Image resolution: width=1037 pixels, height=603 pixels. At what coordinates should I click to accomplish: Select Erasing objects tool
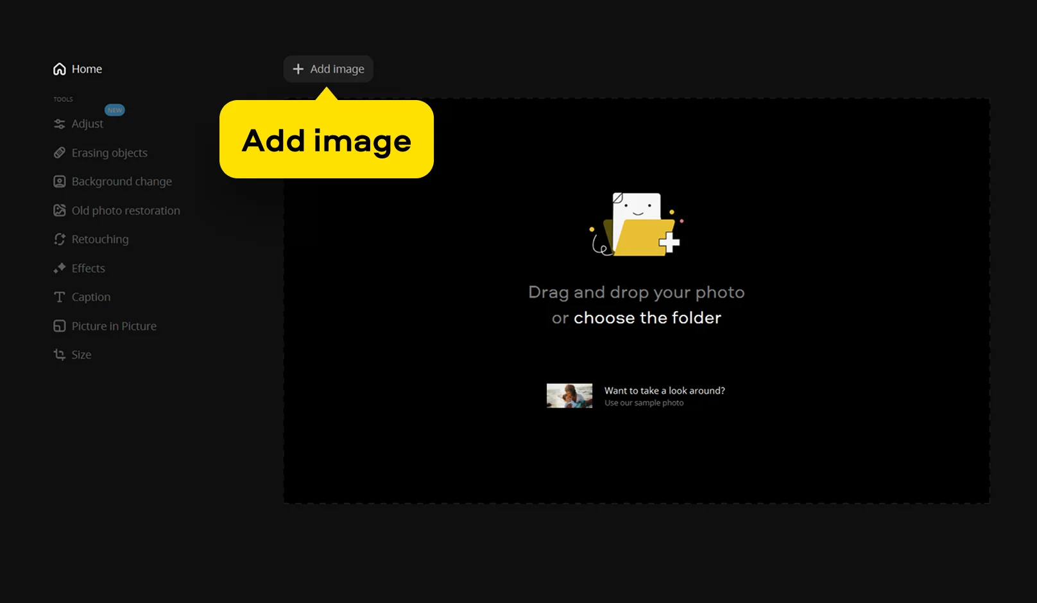(101, 153)
